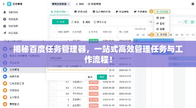Viewport: 196px width, 108px height.
Task: Click 确定 in the dialog
Action: [x=102, y=77]
